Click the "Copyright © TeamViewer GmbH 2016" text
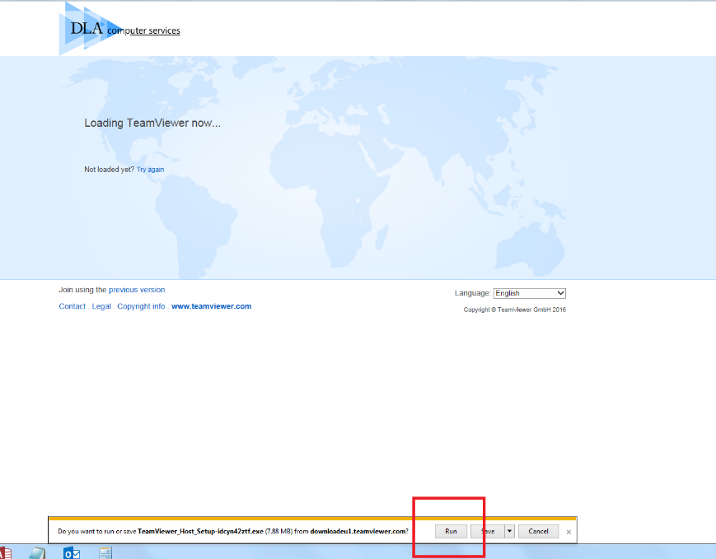Viewport: 716px width, 559px height. coord(515,310)
